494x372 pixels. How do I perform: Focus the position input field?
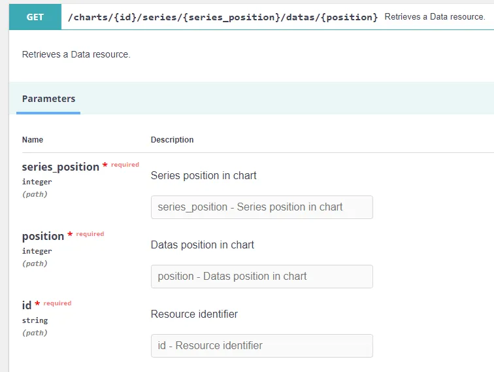(x=261, y=277)
